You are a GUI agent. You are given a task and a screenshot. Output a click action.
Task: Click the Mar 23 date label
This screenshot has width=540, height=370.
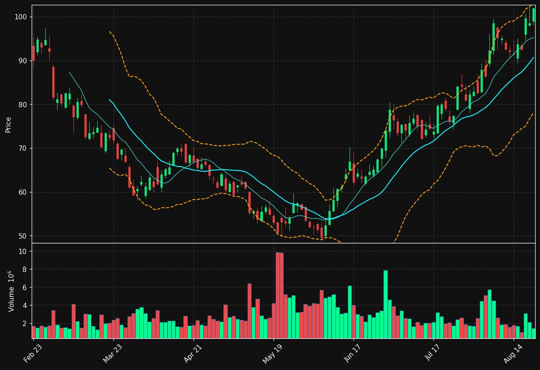(x=113, y=353)
